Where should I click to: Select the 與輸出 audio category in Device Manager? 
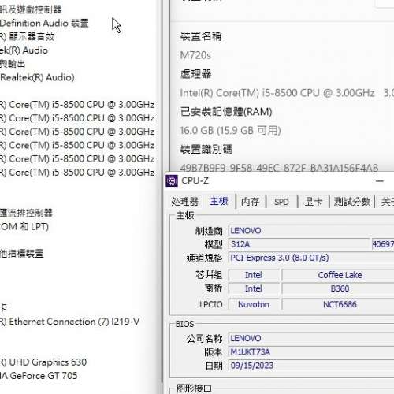(x=13, y=64)
